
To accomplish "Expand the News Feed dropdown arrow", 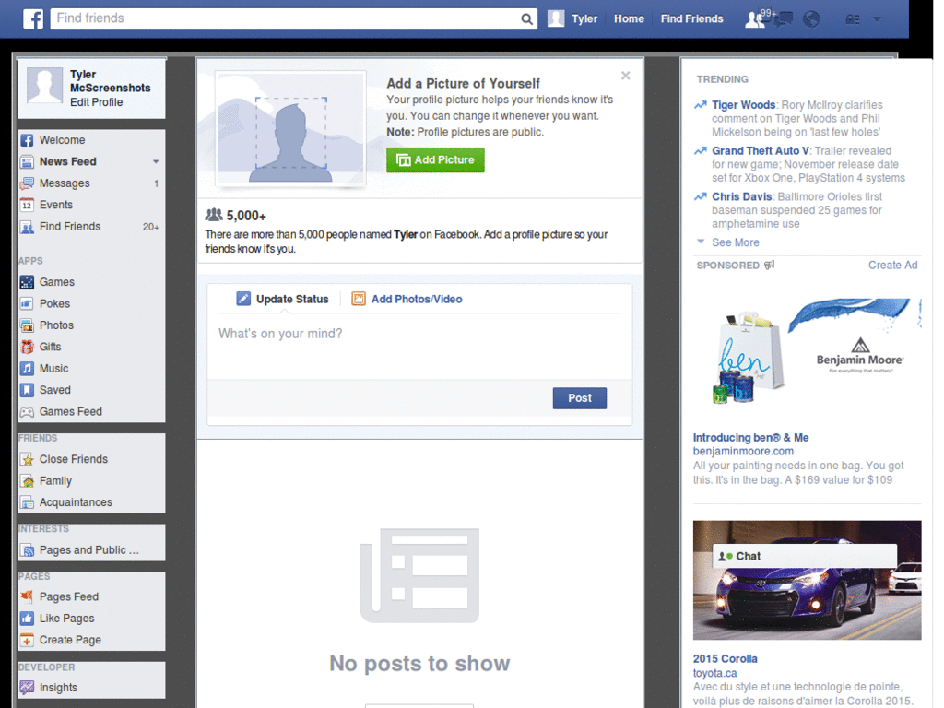I will 156,161.
